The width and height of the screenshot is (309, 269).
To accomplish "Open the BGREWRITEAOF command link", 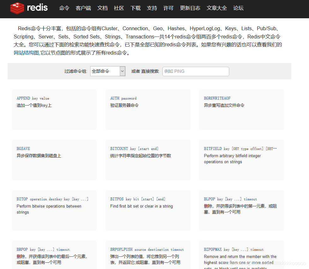I will tap(217, 98).
